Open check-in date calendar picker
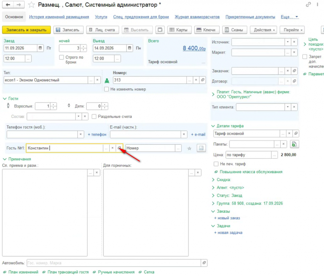The image size is (324, 276). click(40, 48)
